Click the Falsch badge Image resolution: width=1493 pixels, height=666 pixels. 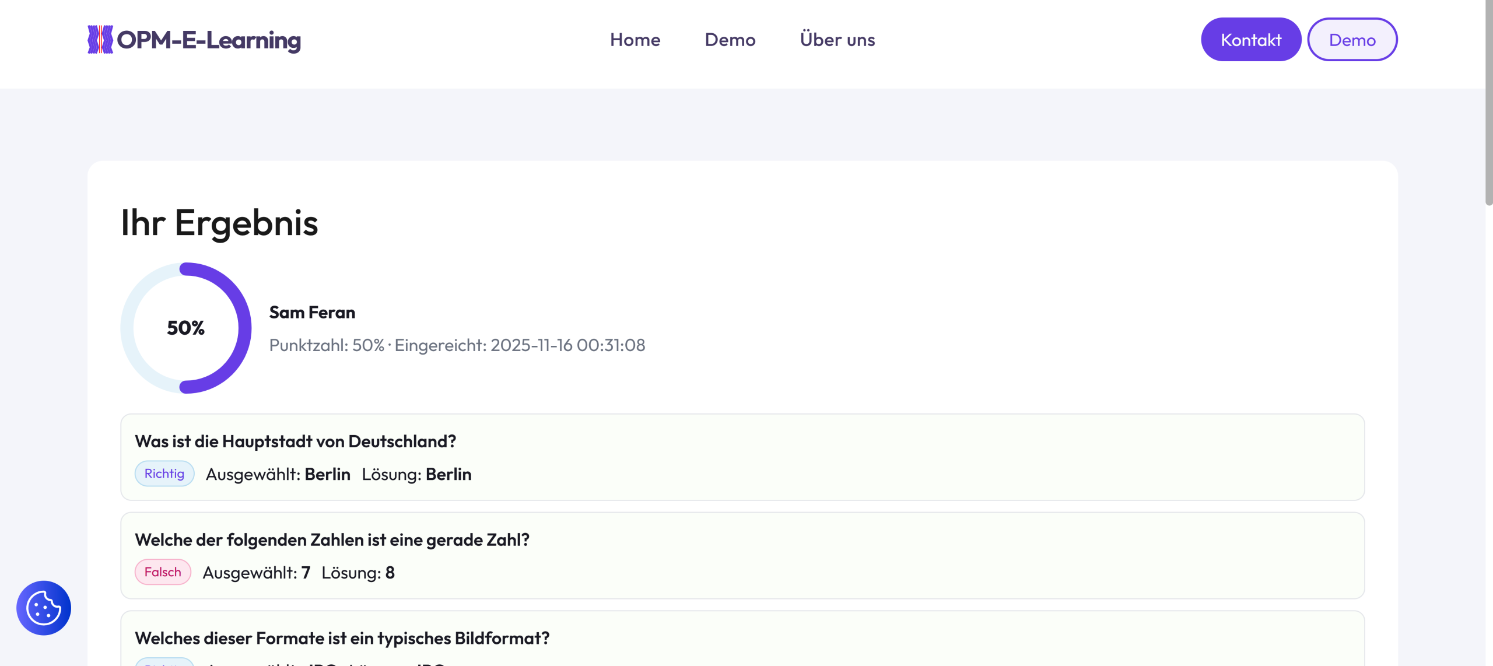[163, 572]
